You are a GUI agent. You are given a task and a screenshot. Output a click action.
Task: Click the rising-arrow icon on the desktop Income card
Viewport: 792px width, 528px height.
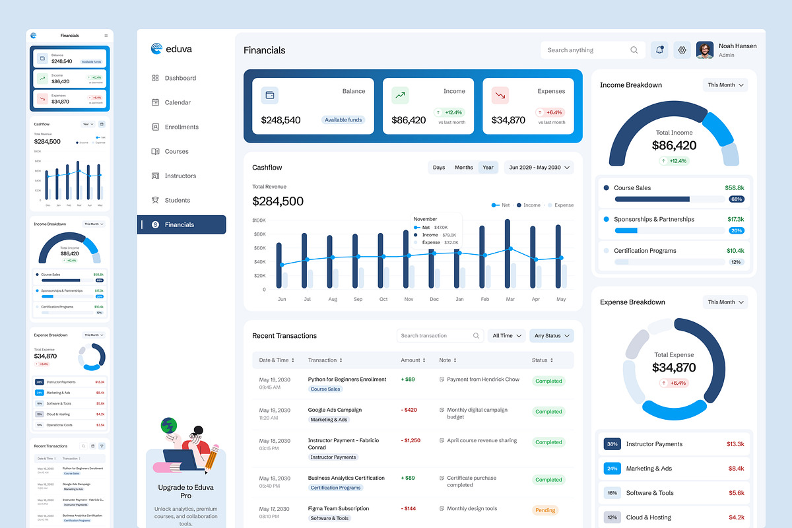tap(400, 95)
